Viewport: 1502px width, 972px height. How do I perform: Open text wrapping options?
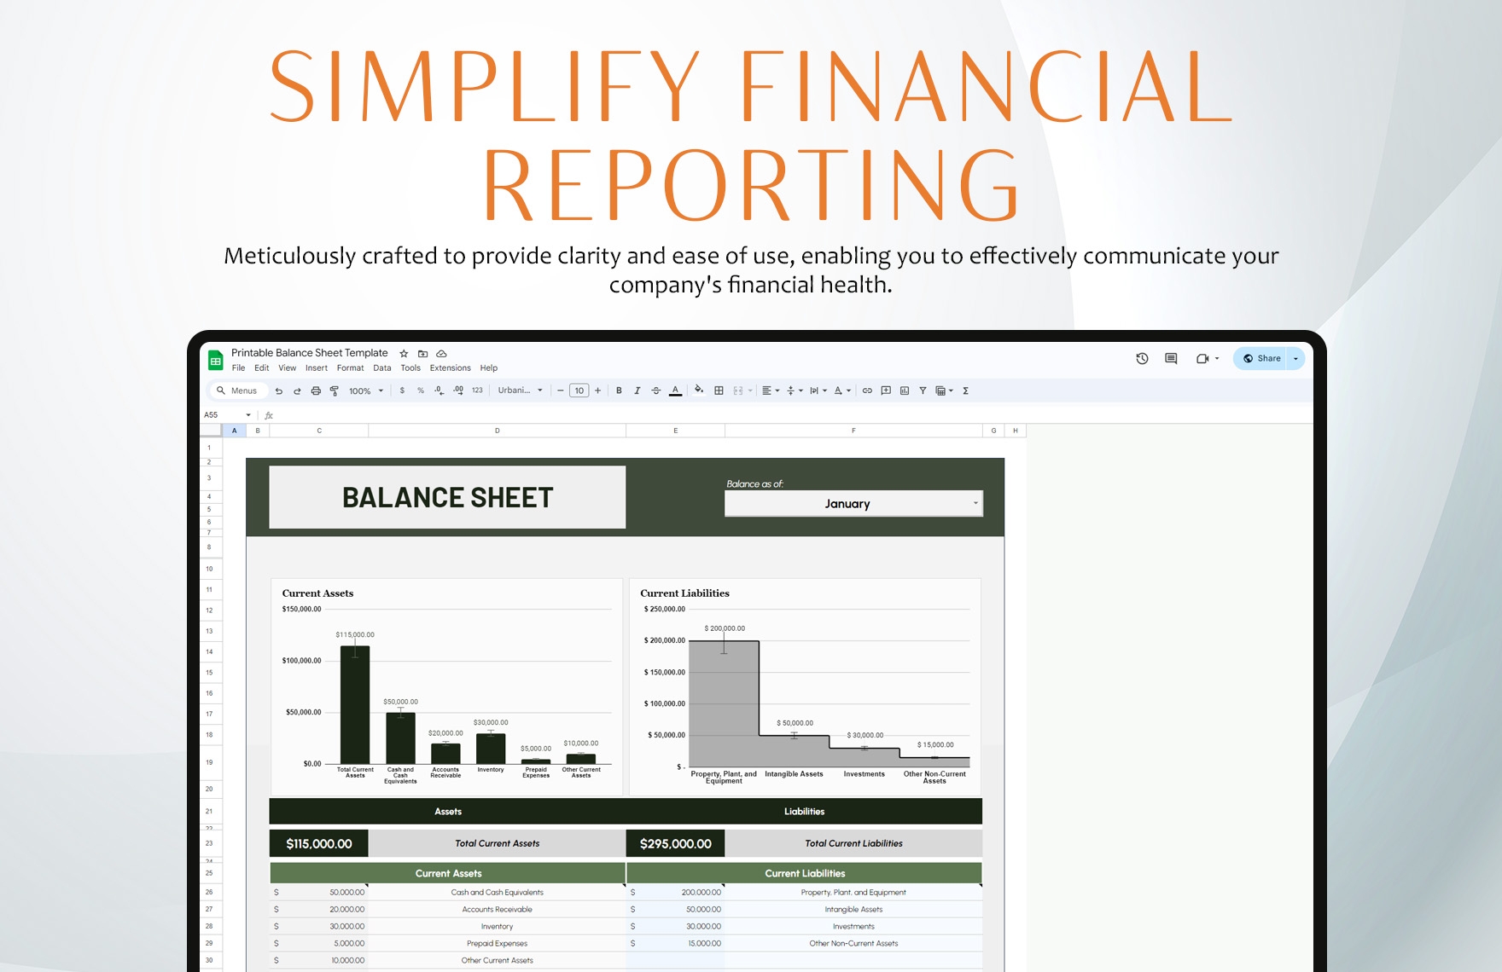tap(818, 391)
